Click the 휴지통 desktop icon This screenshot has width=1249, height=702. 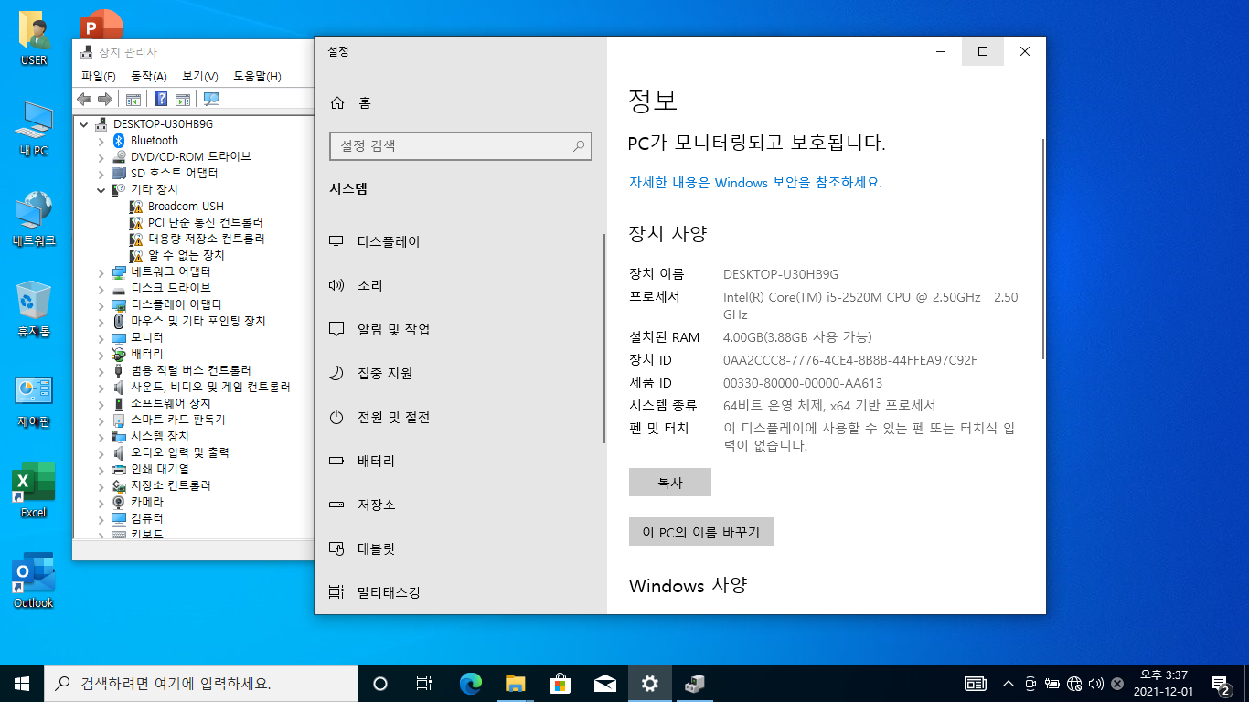click(x=34, y=309)
